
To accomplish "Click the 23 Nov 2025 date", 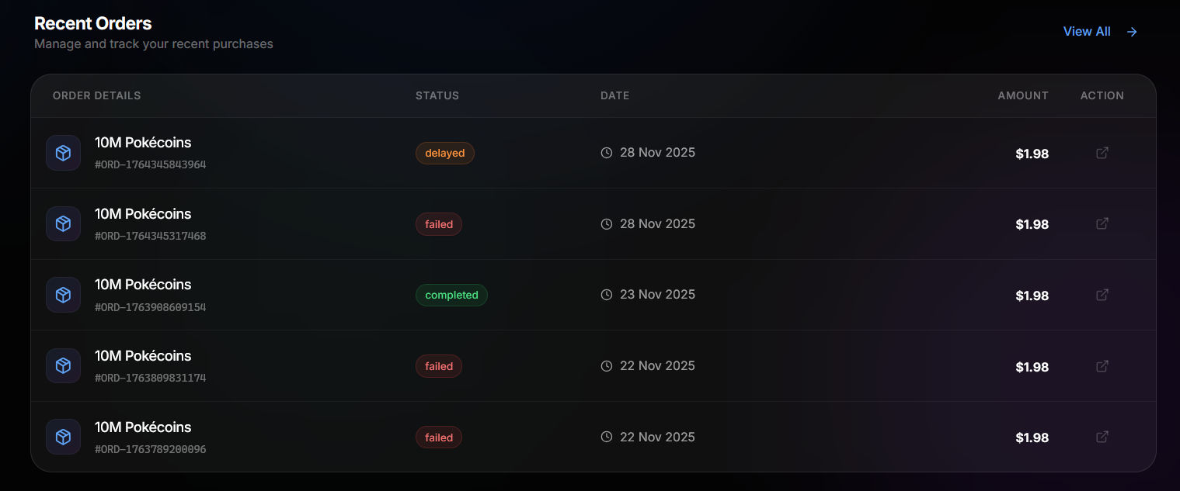I will pyautogui.click(x=657, y=295).
